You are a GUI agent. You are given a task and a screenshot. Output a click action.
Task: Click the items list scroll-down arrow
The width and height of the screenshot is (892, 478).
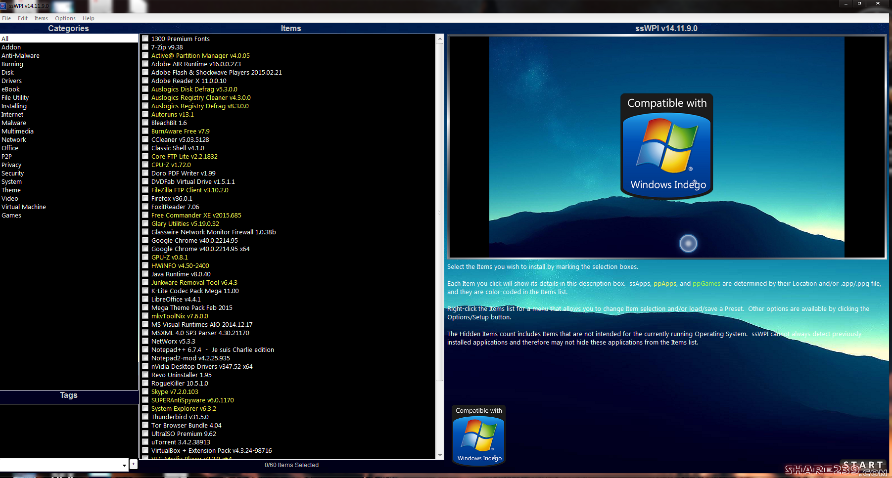pyautogui.click(x=440, y=455)
